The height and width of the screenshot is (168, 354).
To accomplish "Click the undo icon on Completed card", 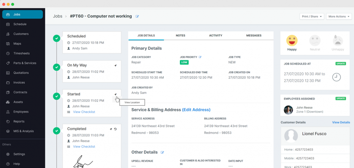I will (116, 129).
